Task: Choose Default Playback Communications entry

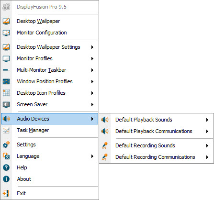Action: tap(156, 131)
